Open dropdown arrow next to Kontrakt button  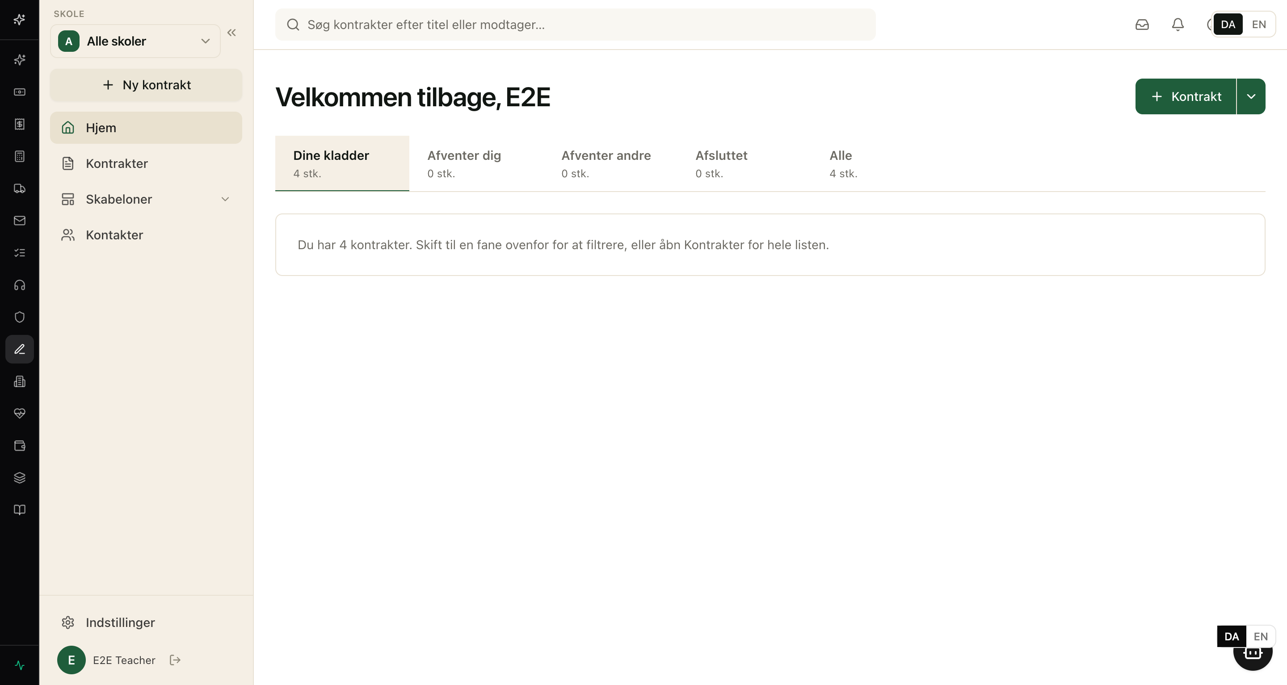[x=1251, y=96]
